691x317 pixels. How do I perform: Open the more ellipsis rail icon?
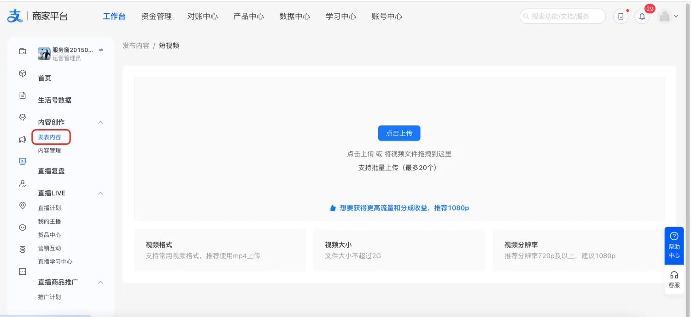[x=22, y=272]
